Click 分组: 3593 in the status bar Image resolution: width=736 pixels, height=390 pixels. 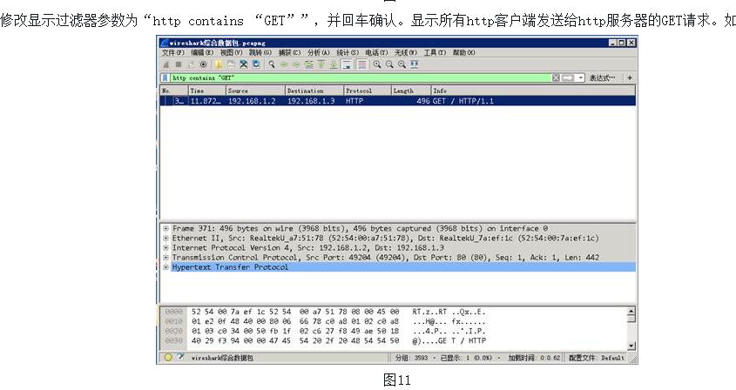411,358
